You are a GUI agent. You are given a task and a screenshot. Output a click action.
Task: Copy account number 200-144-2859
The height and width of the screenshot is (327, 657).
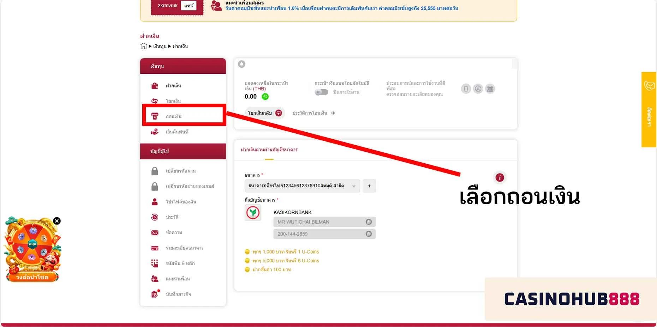369,234
